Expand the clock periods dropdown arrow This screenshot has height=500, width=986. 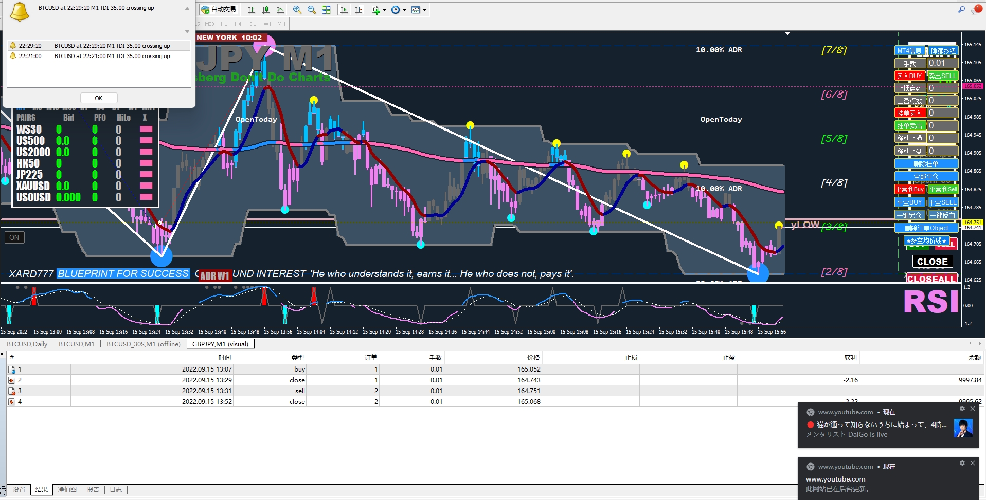tap(404, 10)
